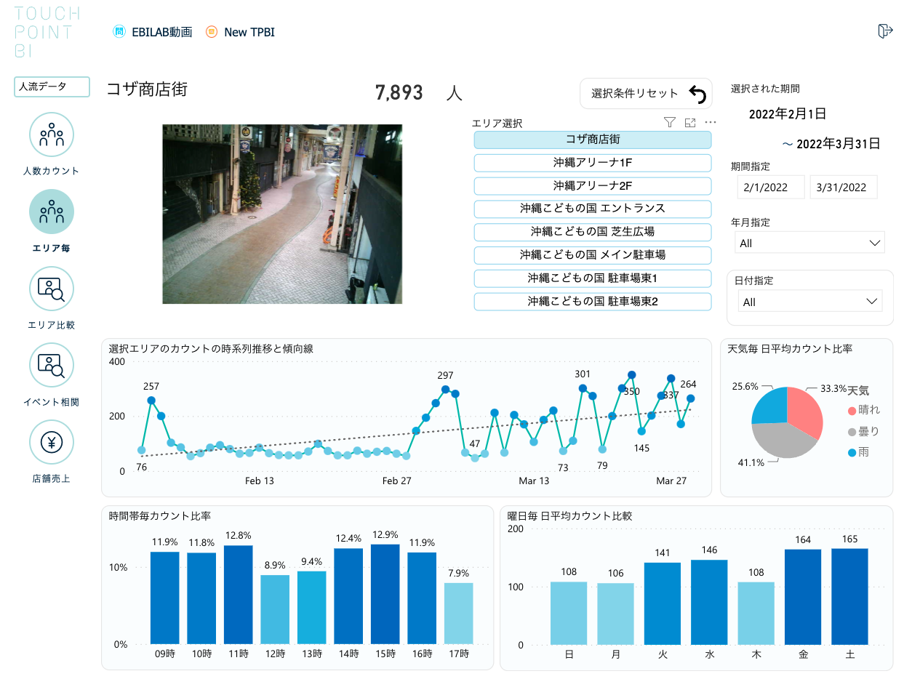Click the 17時 bar labeled 7.9%
The image size is (920, 687).
[x=459, y=614]
